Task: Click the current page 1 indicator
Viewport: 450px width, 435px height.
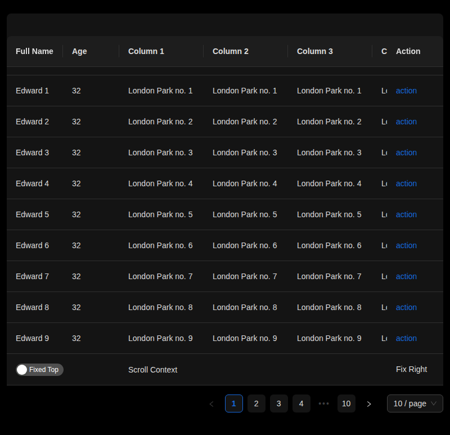Action: pyautogui.click(x=234, y=403)
